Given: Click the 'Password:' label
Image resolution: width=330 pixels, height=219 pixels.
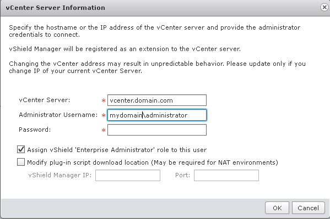Looking at the screenshot, I should pyautogui.click(x=35, y=130).
